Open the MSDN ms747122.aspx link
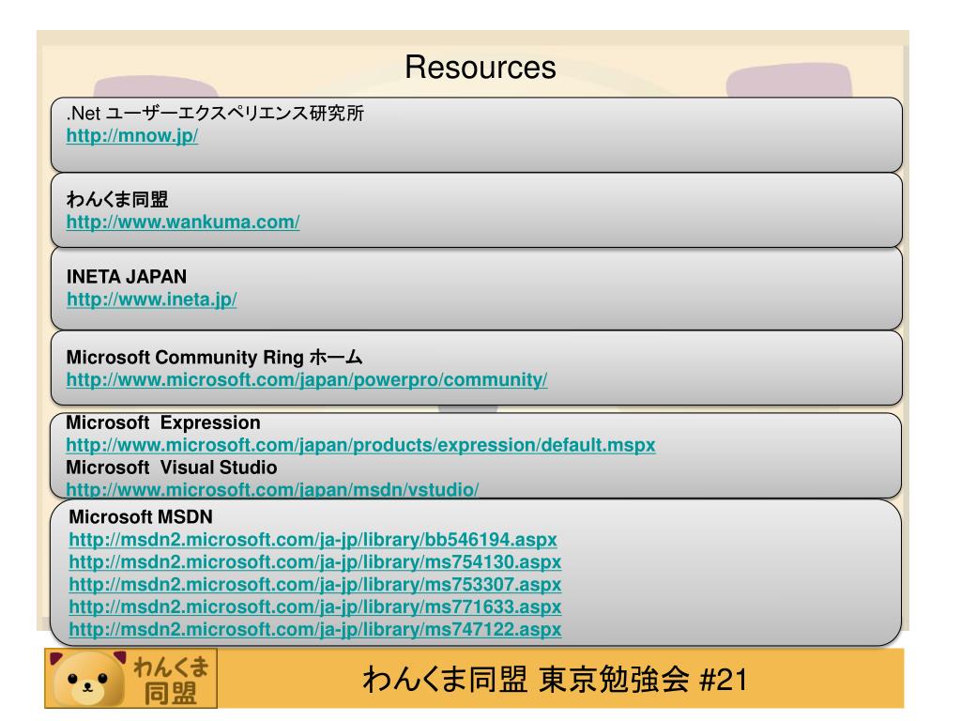The image size is (961, 721). (315, 629)
